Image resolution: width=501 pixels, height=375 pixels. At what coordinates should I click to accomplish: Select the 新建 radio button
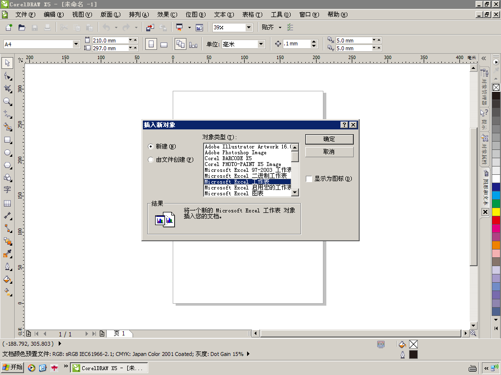tap(151, 146)
